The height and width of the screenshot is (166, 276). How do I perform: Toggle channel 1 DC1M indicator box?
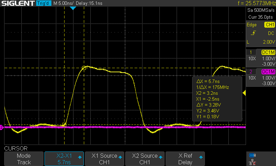[268, 52]
